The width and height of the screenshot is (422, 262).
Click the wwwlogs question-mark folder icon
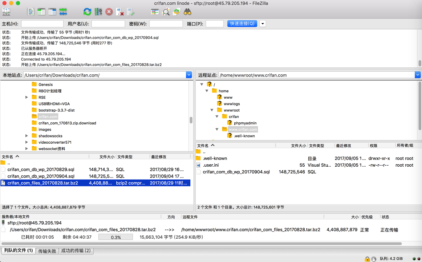(219, 103)
